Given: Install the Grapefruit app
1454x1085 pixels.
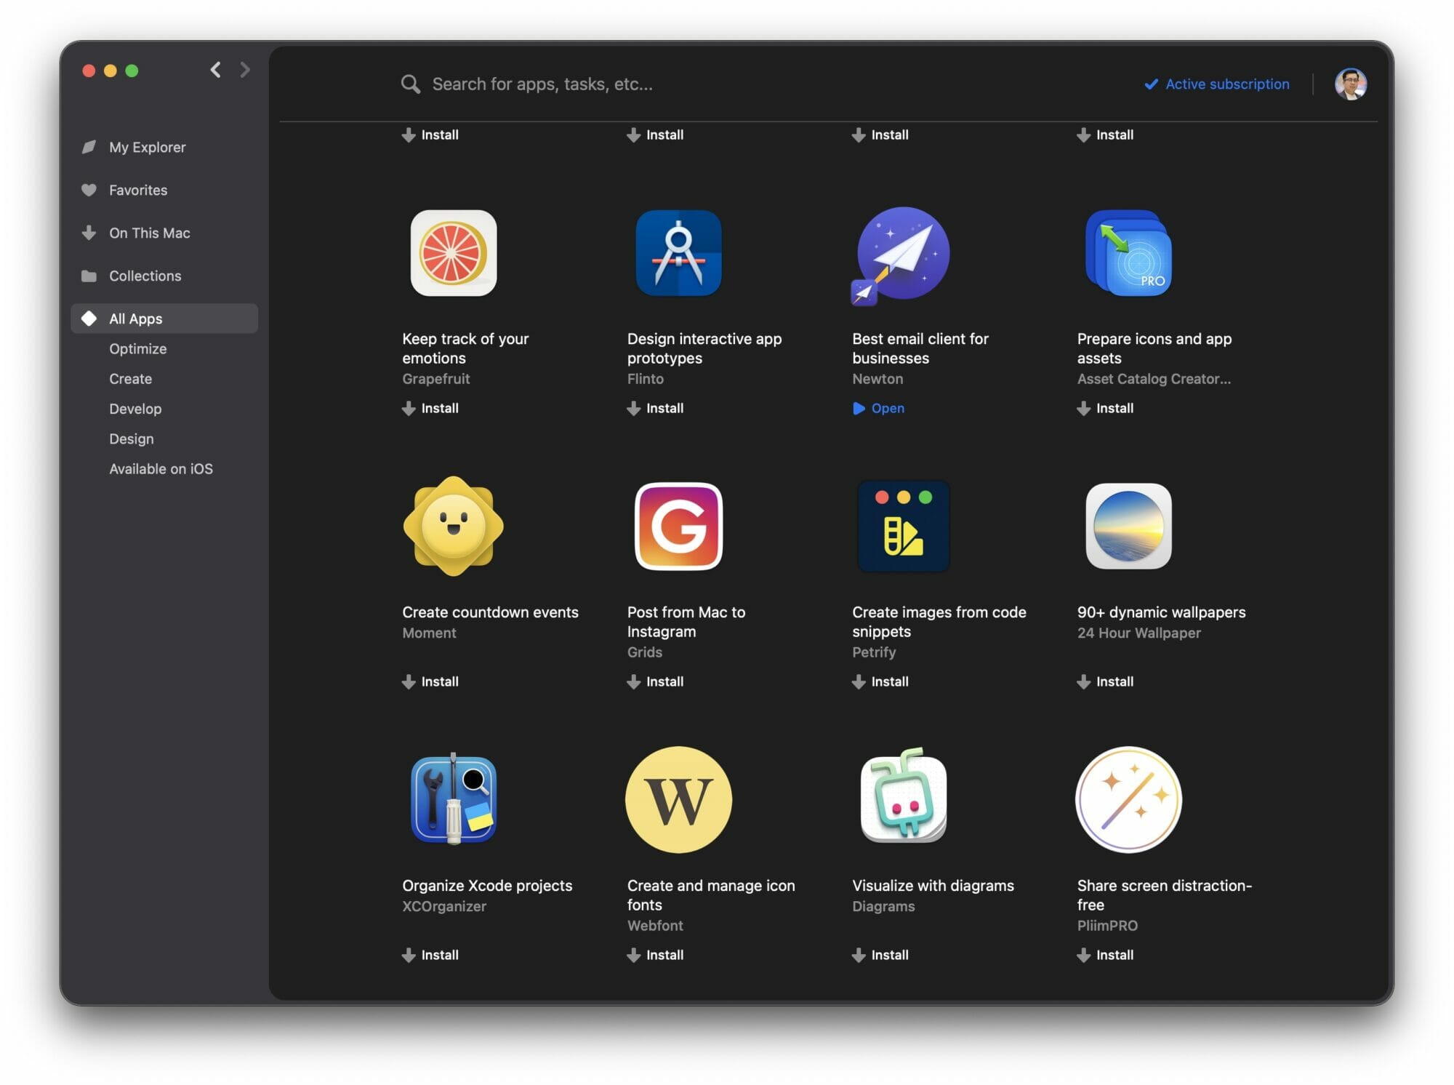Looking at the screenshot, I should click(x=430, y=409).
